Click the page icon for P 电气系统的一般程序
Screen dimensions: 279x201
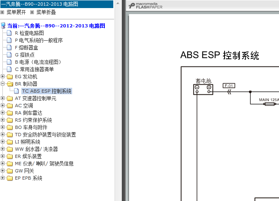click(9, 40)
